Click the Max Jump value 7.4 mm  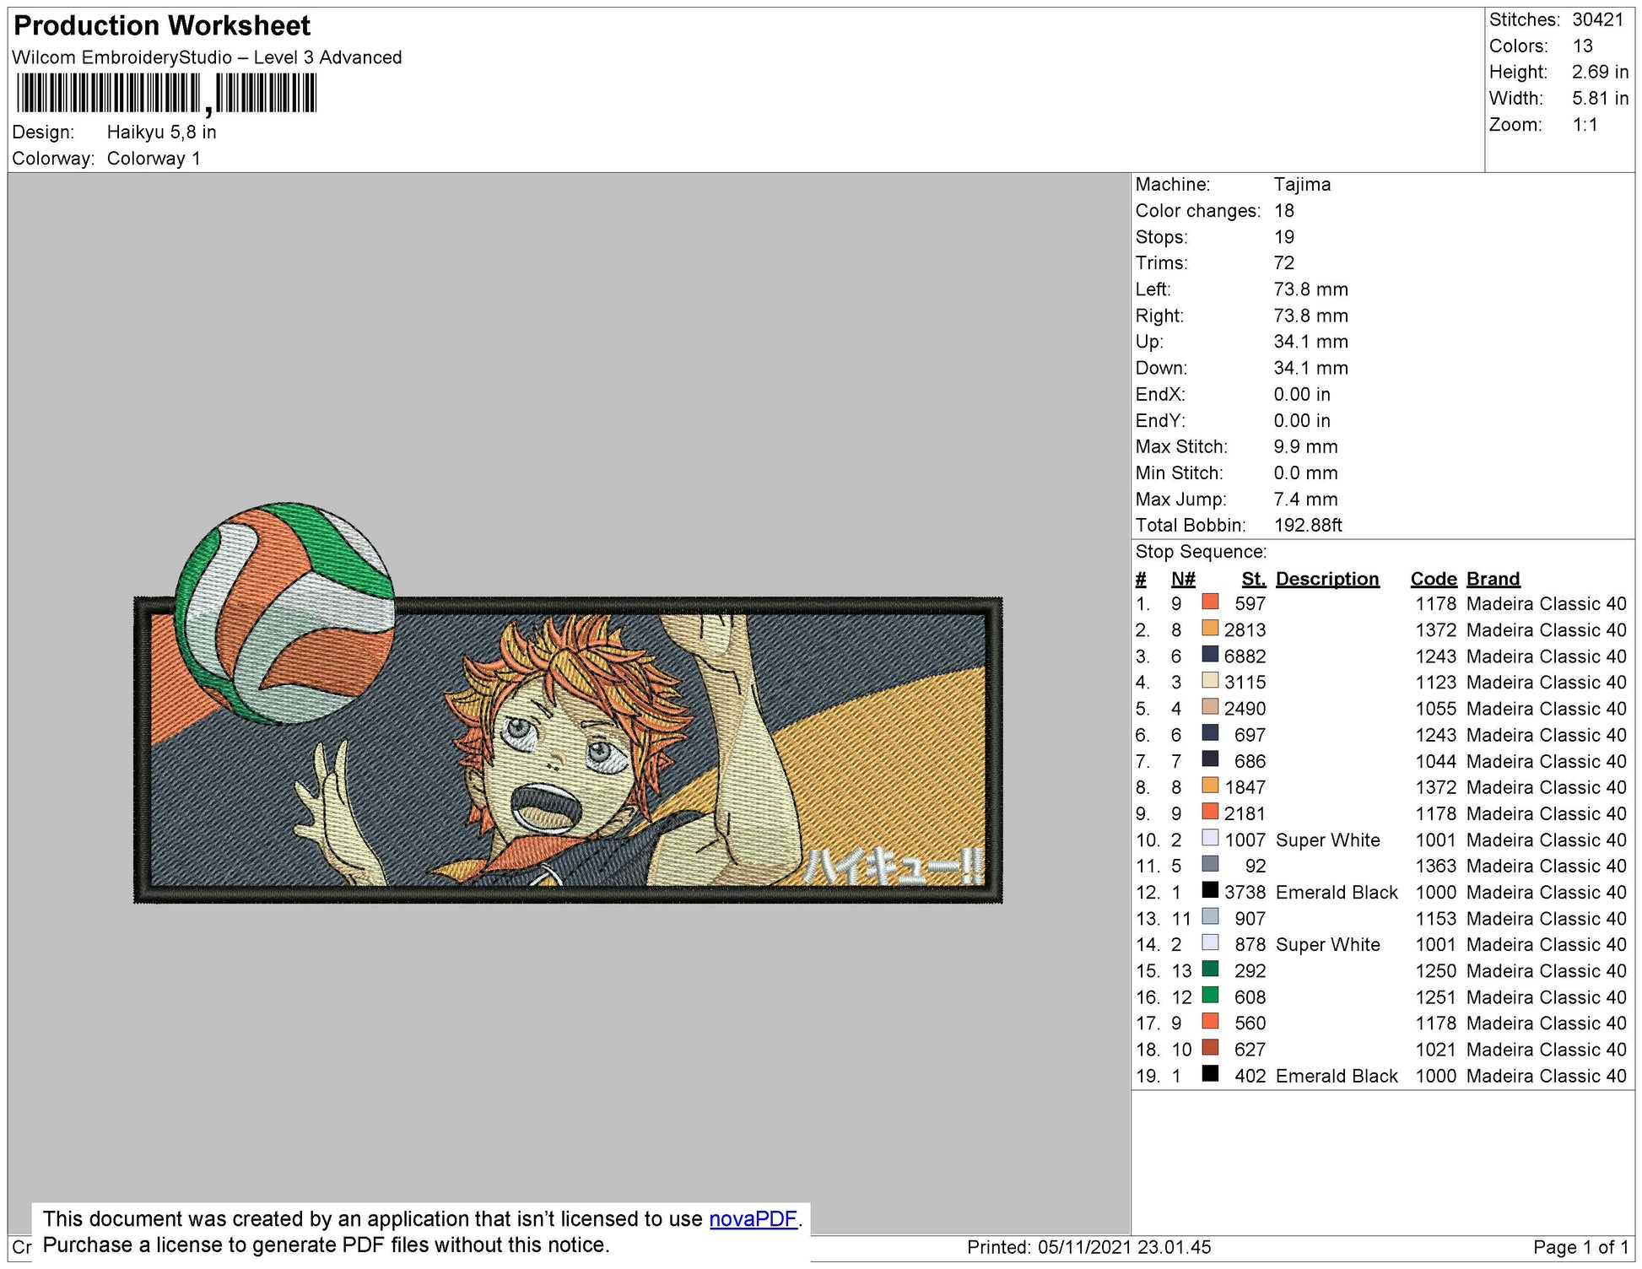1305,499
